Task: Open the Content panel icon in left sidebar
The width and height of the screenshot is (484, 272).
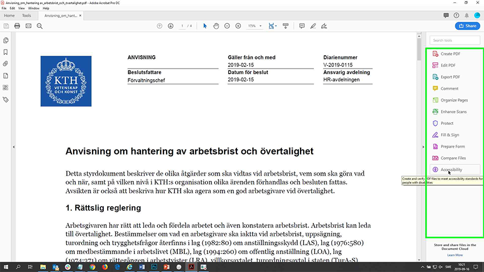Action: tap(6, 76)
